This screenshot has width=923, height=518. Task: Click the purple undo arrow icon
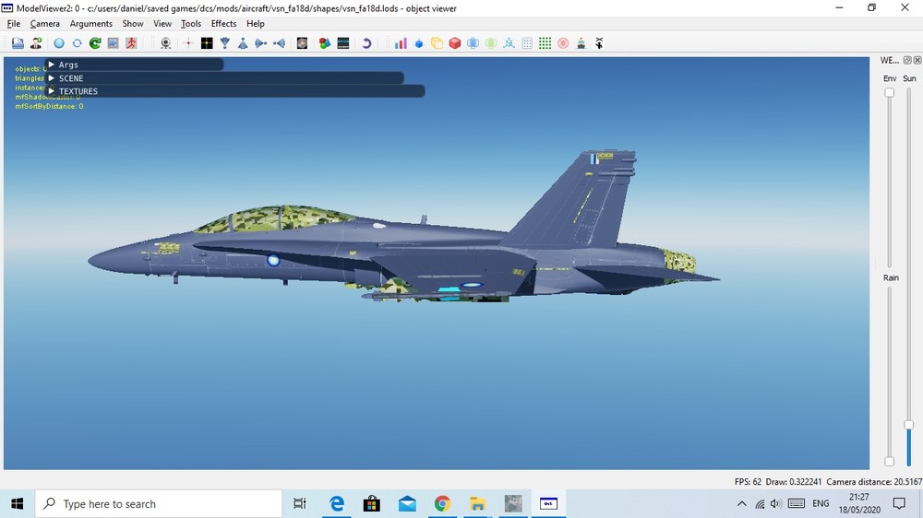click(366, 43)
